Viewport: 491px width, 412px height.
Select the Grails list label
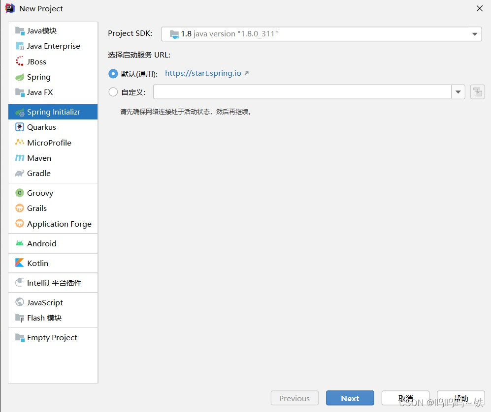pos(37,208)
